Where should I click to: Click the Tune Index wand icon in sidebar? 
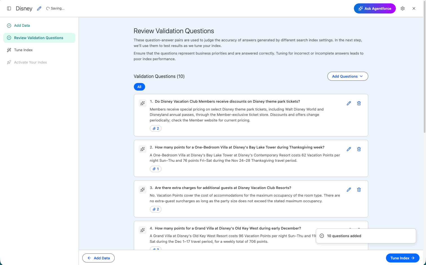[9, 50]
